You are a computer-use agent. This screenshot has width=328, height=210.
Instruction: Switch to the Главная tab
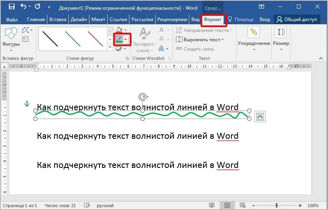(36, 19)
